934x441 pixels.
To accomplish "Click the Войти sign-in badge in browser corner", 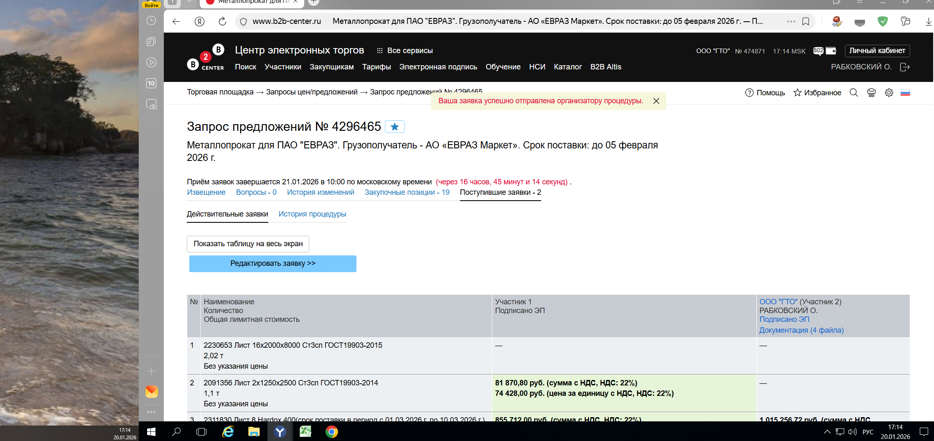I will click(x=152, y=5).
